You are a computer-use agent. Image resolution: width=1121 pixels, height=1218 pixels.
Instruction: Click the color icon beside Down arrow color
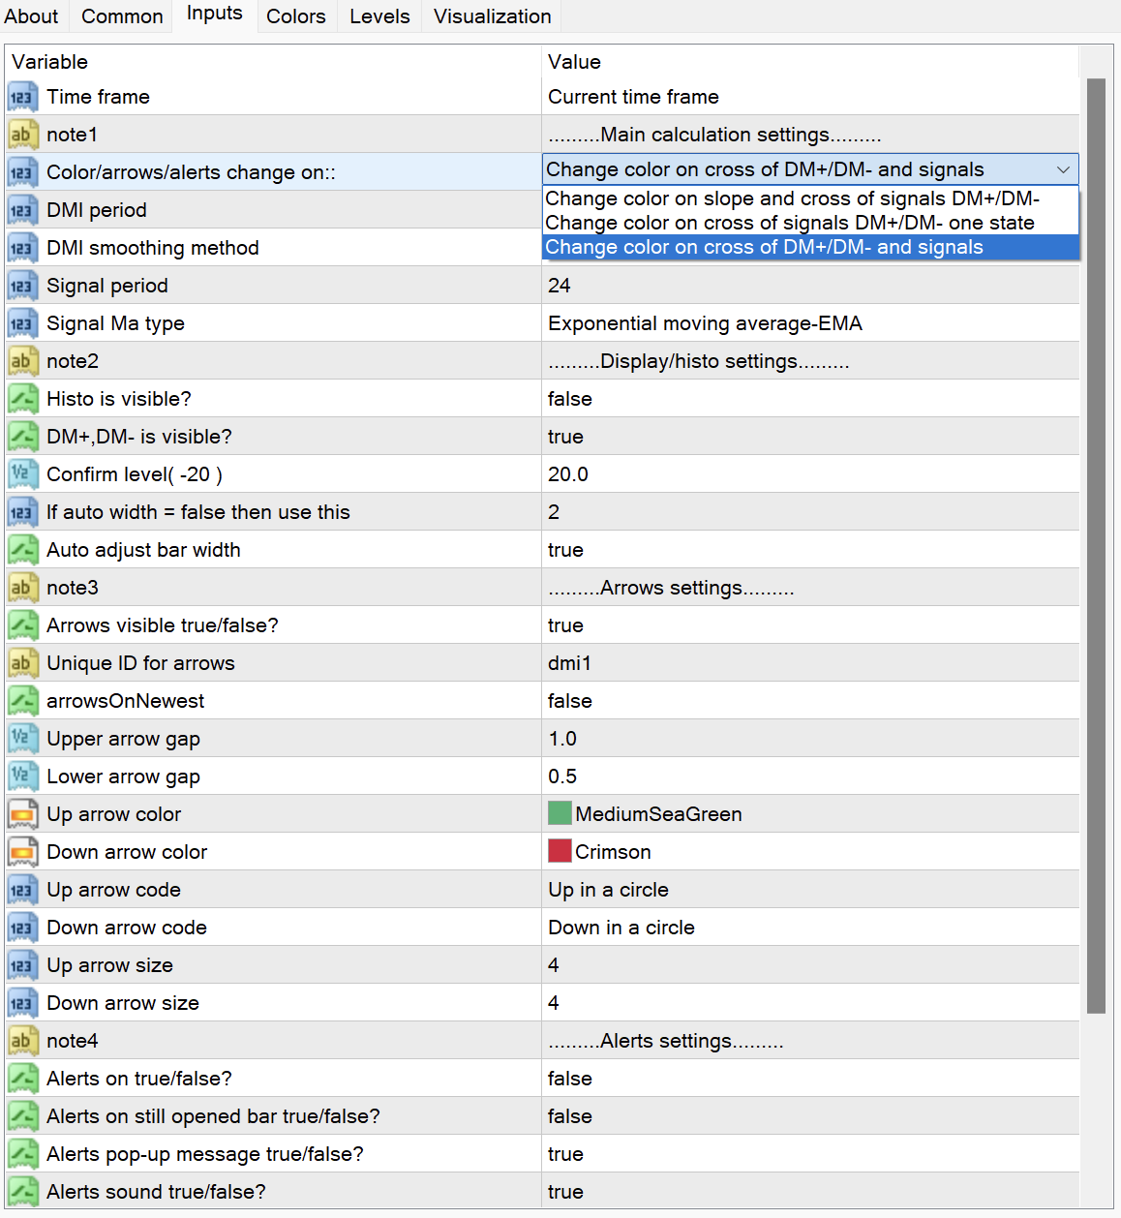pyautogui.click(x=21, y=852)
